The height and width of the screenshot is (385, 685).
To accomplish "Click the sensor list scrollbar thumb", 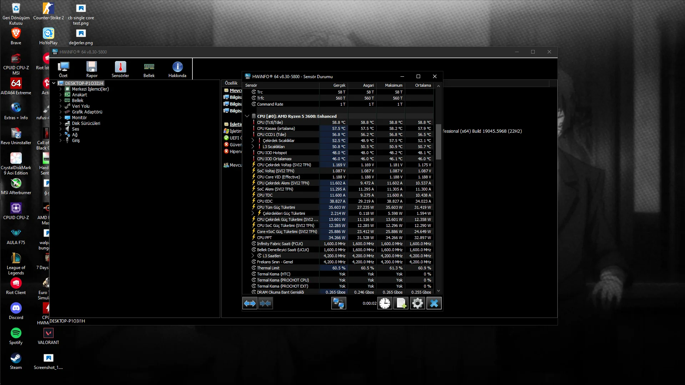I will coord(438,142).
